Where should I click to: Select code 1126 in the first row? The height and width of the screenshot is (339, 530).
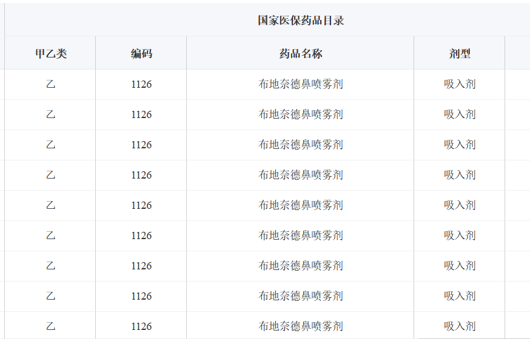click(x=141, y=84)
